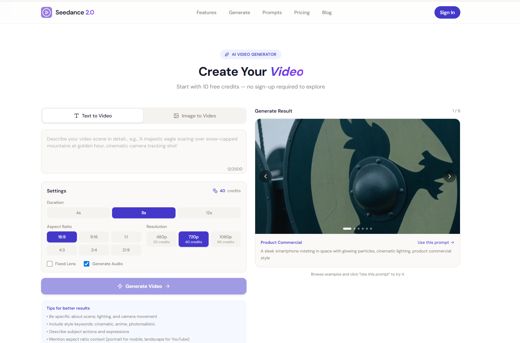This screenshot has width=520, height=343.
Task: Select the 12s duration option
Action: 209,213
